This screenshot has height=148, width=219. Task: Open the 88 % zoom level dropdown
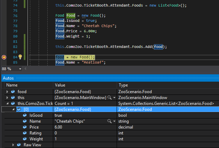coord(19,69)
